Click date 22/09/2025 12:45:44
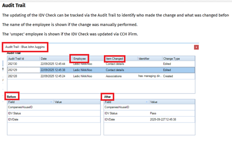The image size is (232, 141). [53, 64]
